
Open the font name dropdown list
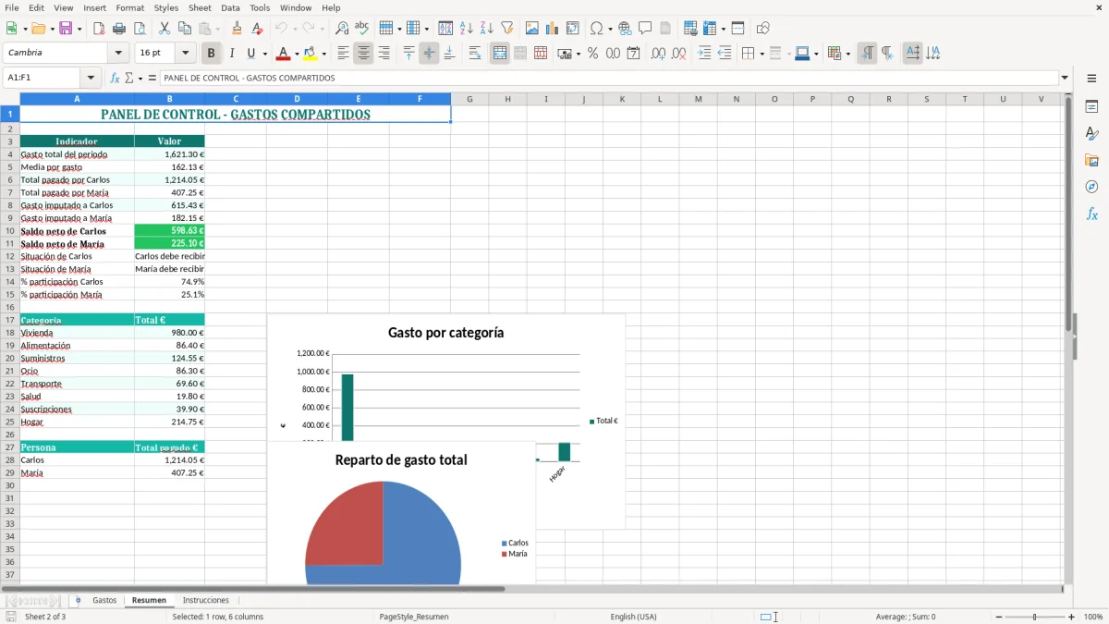[x=118, y=54]
